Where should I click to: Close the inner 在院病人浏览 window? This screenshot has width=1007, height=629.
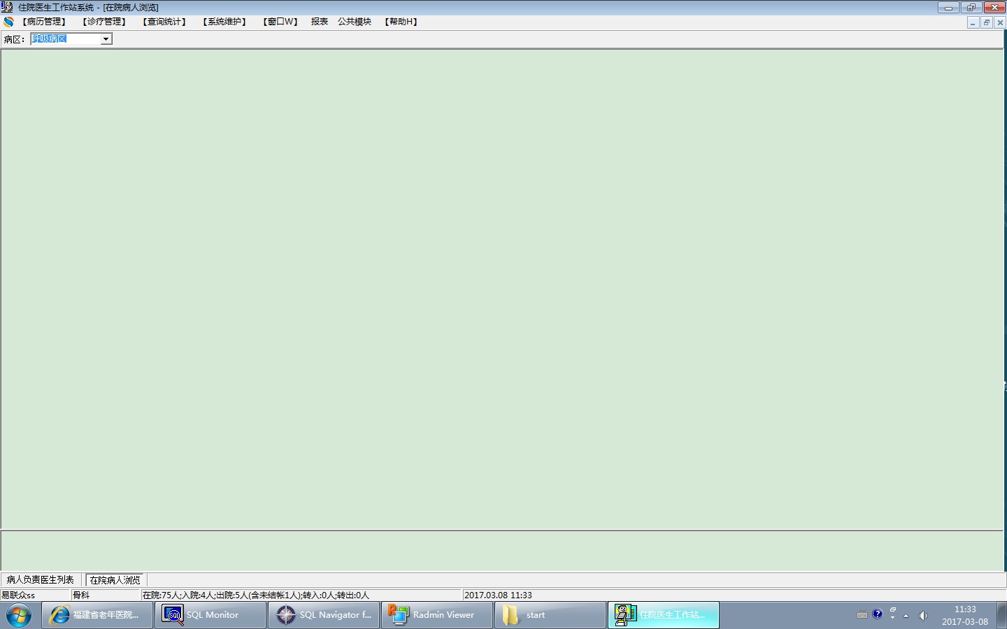pyautogui.click(x=1000, y=22)
